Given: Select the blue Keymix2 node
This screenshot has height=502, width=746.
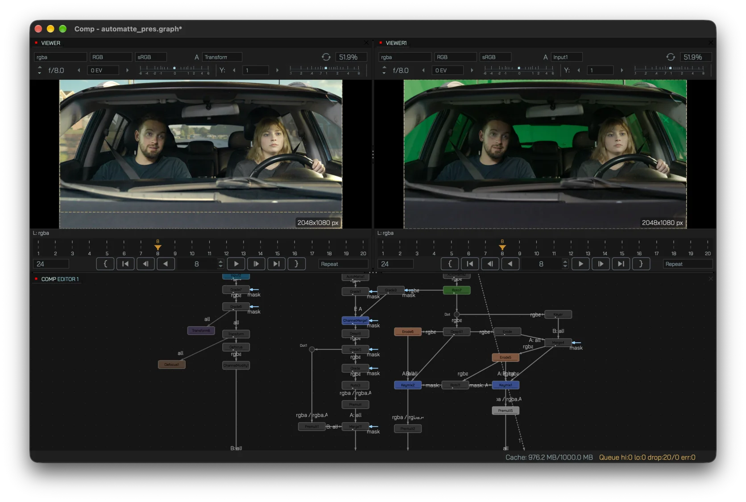Looking at the screenshot, I should 408,385.
